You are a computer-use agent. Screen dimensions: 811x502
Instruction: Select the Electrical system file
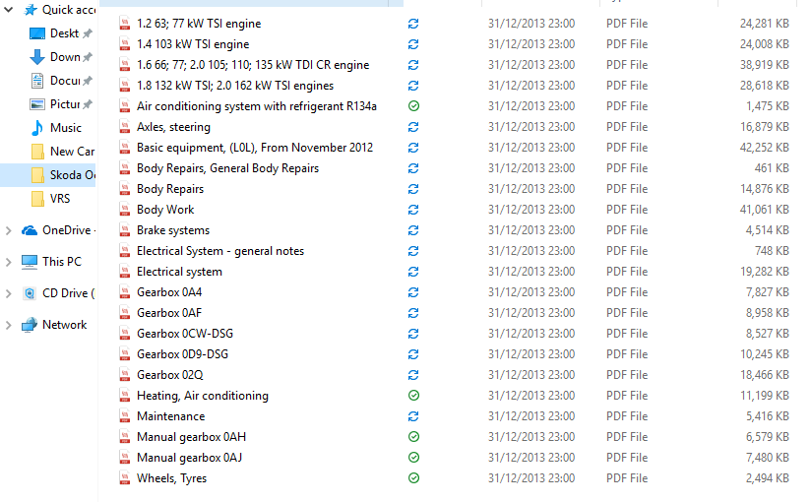(179, 272)
